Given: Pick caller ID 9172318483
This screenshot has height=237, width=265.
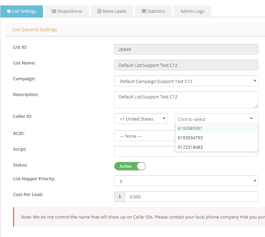Looking at the screenshot, I should point(216,147).
